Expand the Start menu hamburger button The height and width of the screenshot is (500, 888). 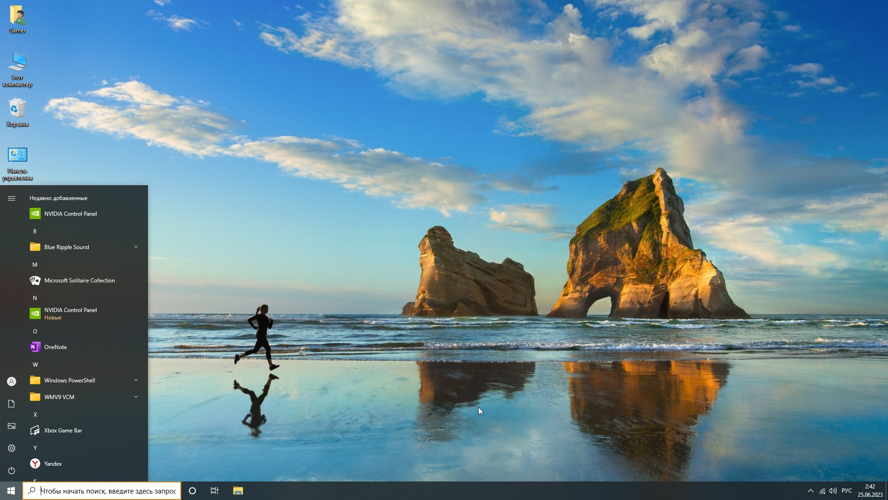point(12,198)
